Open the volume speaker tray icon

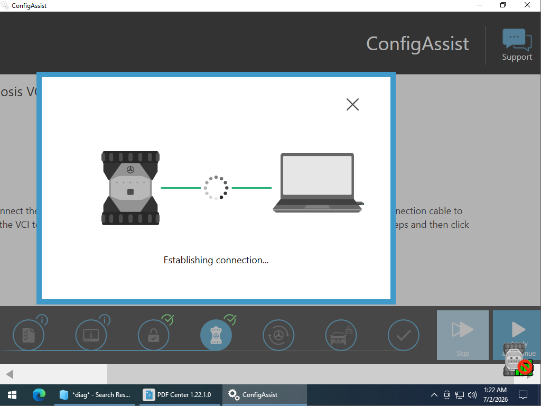pos(472,395)
